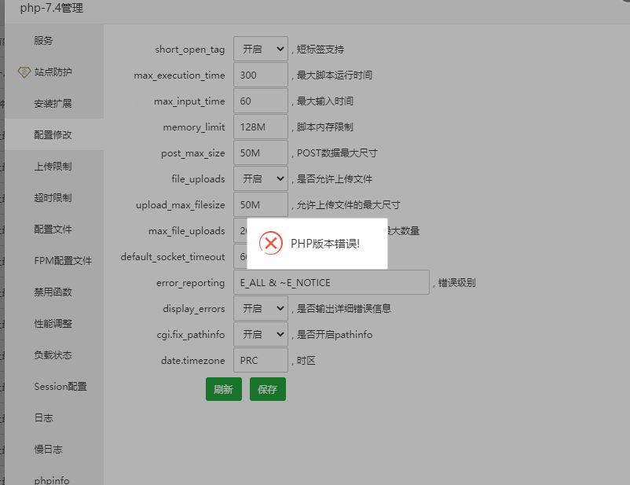Edit error_reporting field

click(331, 282)
